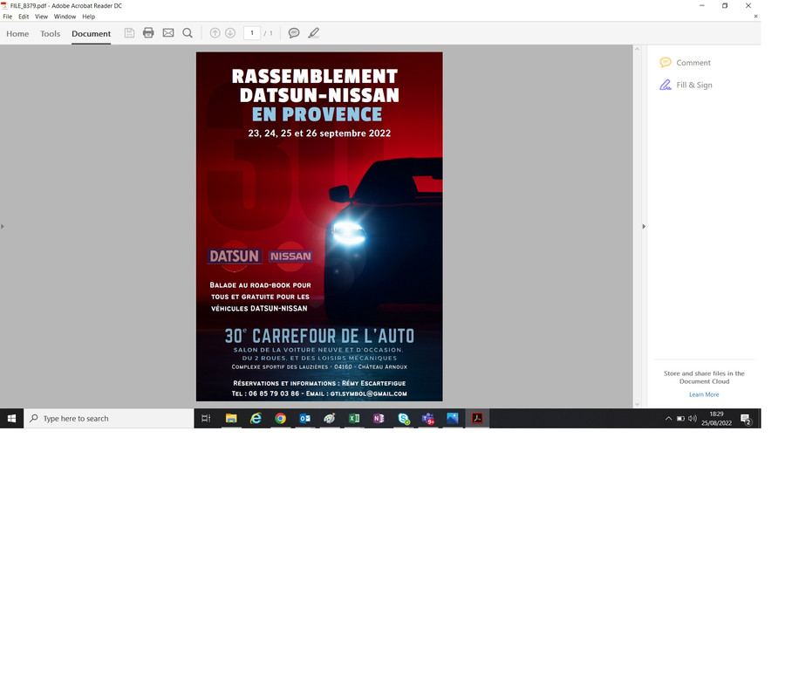Screen dimensions: 799x698
Task: Open the Home tab
Action: click(x=17, y=34)
